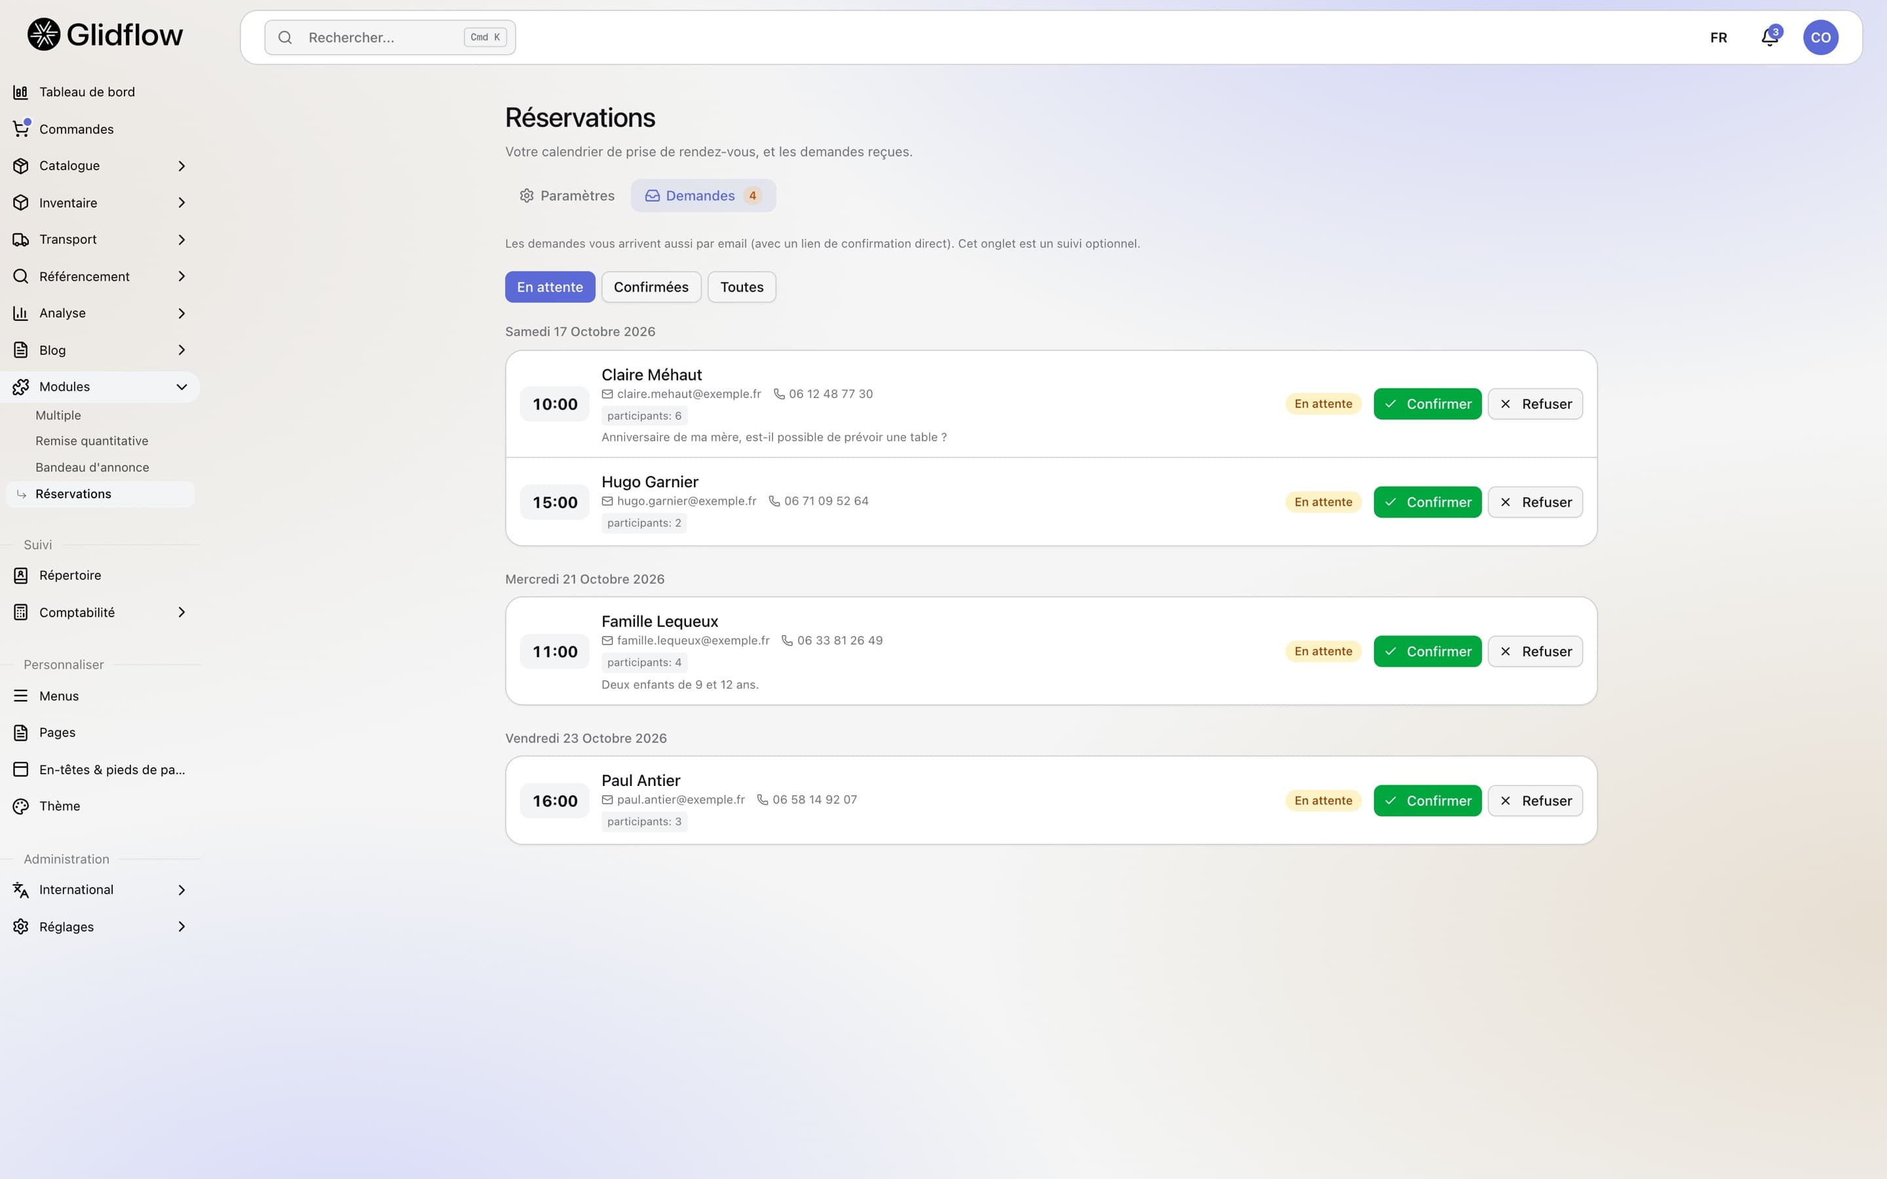Open the Multiple module
This screenshot has height=1179, width=1887.
[x=58, y=416]
